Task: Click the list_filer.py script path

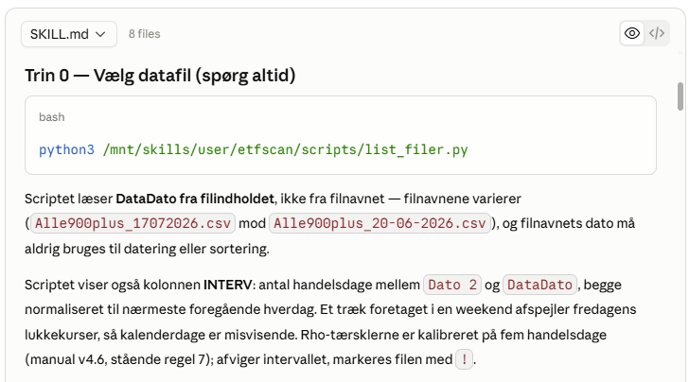Action: (x=285, y=149)
